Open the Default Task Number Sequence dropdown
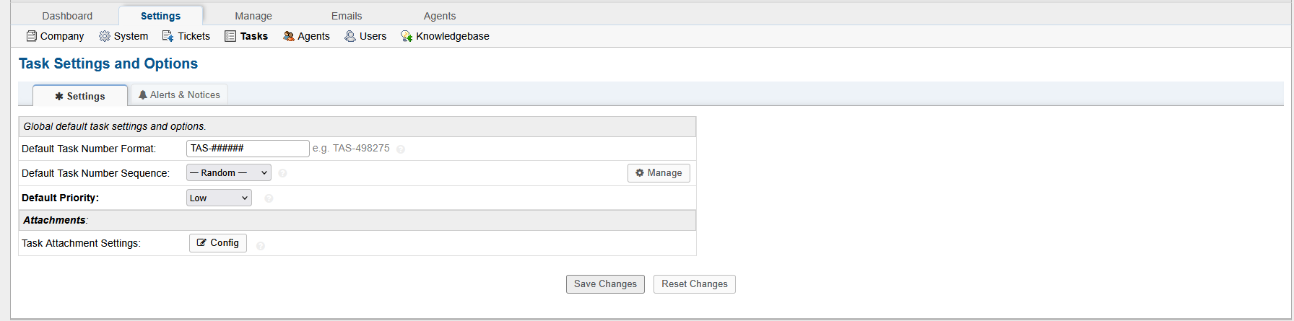Viewport: 1294px width, 321px height. (x=228, y=173)
